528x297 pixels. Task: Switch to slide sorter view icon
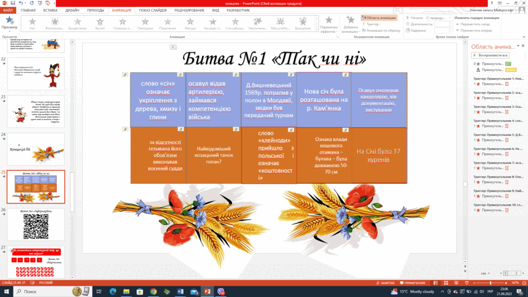coord(446,283)
